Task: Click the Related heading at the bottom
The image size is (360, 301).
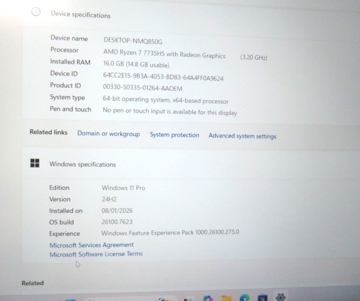Action: click(33, 283)
